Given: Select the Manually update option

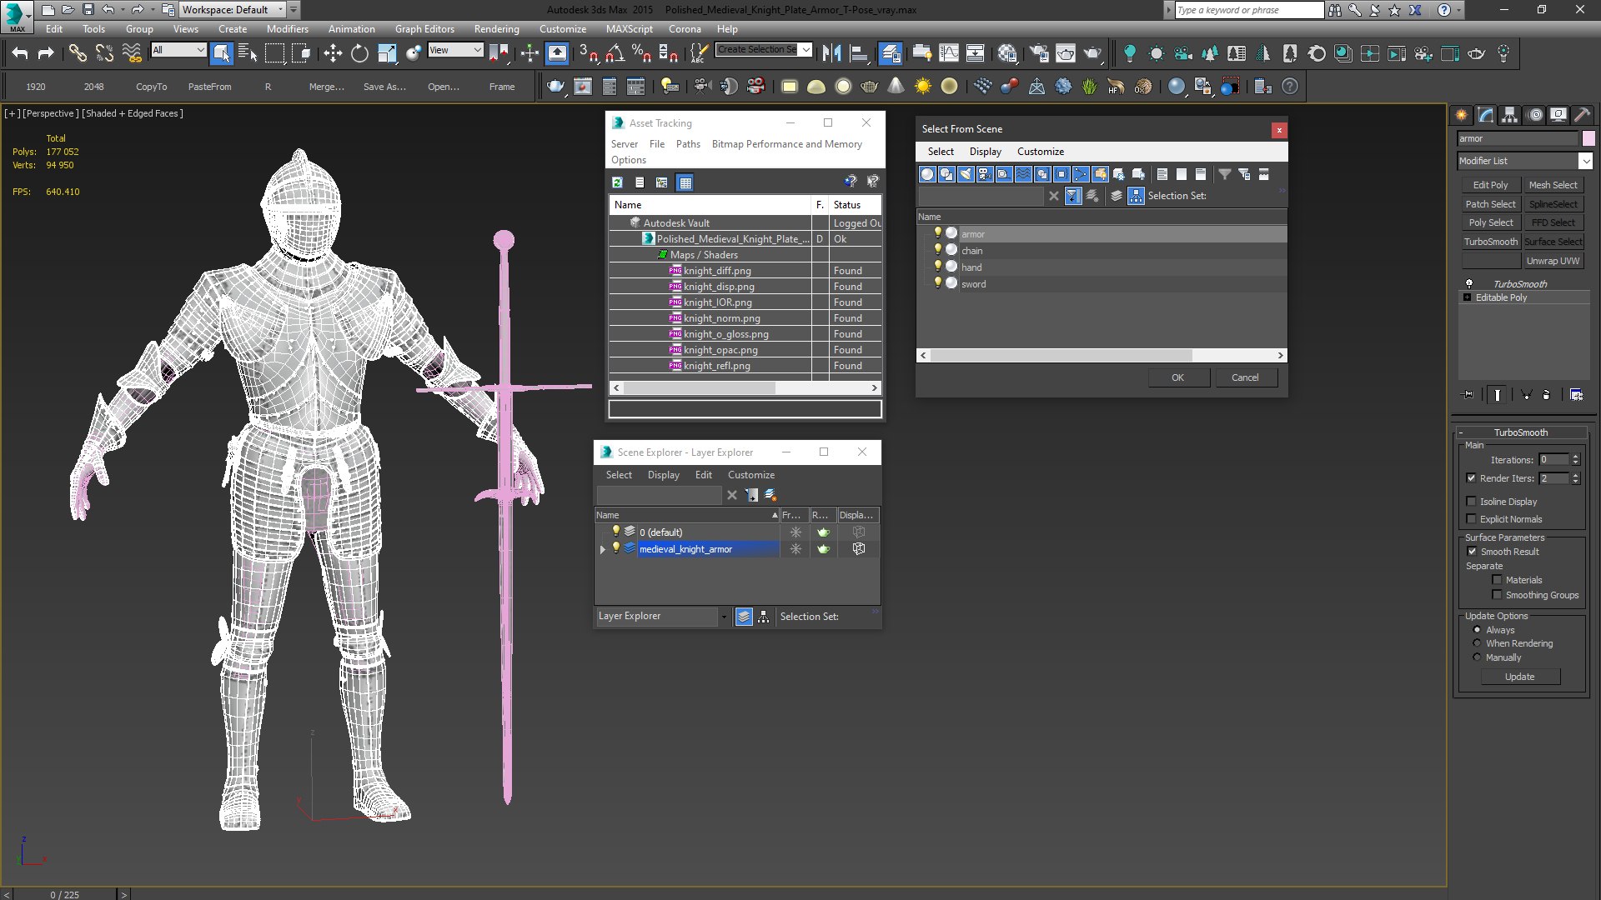Looking at the screenshot, I should pyautogui.click(x=1477, y=657).
